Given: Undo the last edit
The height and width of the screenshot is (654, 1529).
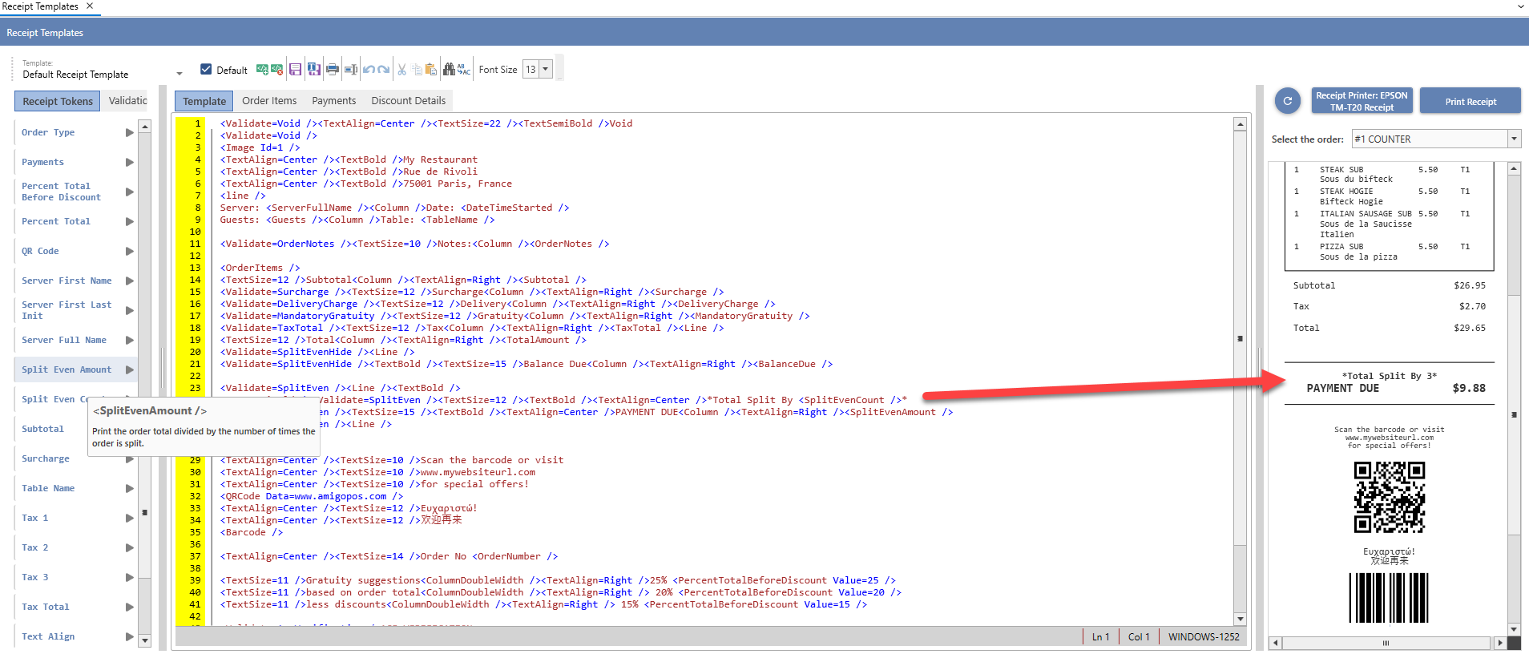Looking at the screenshot, I should 369,70.
